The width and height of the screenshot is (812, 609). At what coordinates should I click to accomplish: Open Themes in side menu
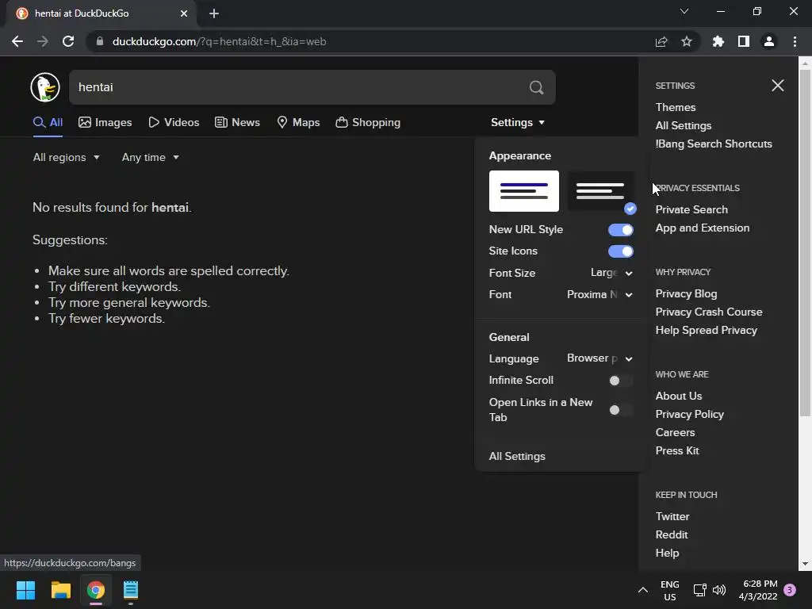pyautogui.click(x=676, y=107)
